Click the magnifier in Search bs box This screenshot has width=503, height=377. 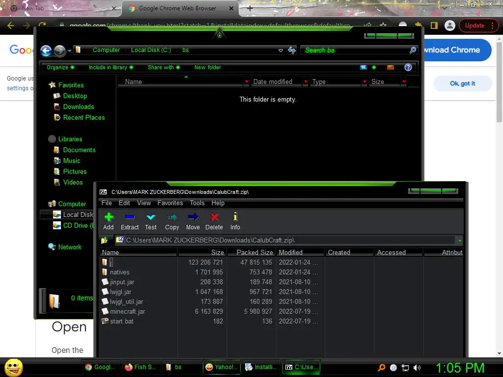point(413,50)
